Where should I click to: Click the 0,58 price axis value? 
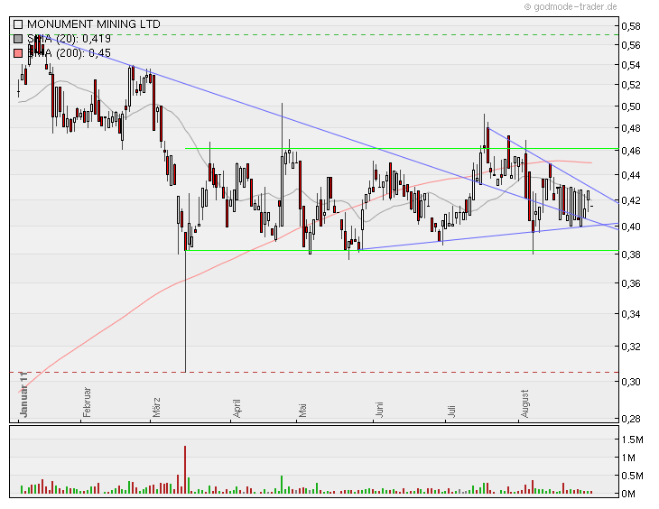pyautogui.click(x=631, y=26)
